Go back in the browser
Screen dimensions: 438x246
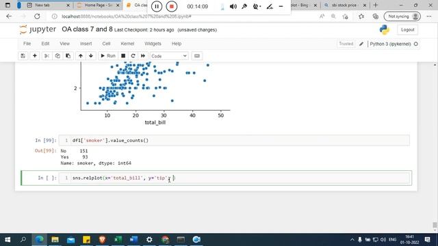(9, 16)
